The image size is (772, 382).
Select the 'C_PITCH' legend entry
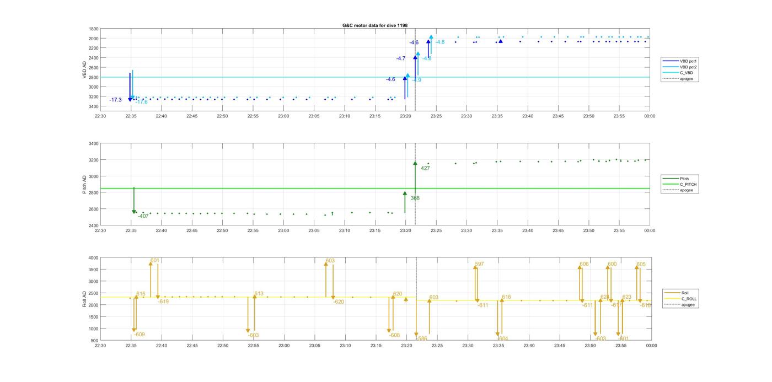pos(680,184)
